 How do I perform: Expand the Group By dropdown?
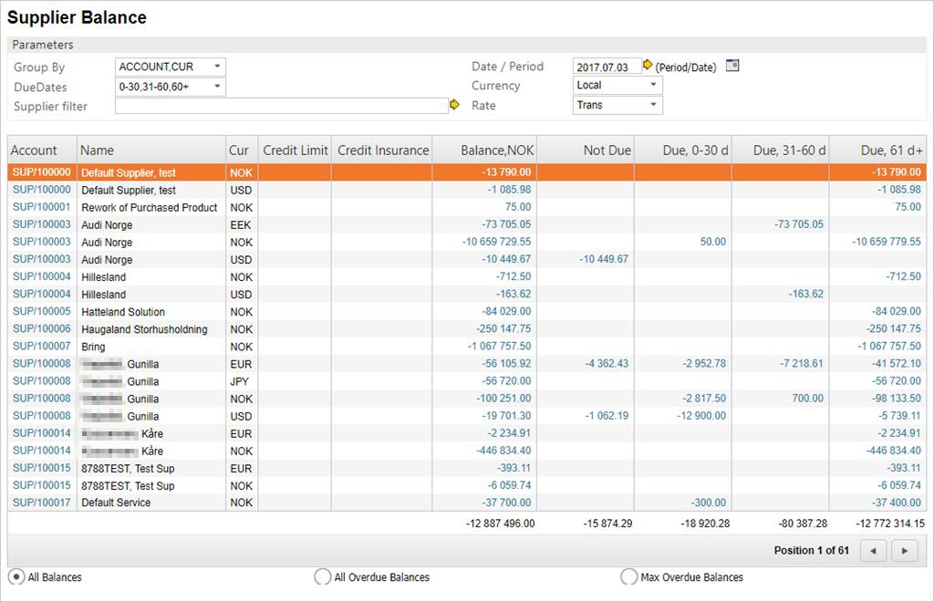coord(216,67)
